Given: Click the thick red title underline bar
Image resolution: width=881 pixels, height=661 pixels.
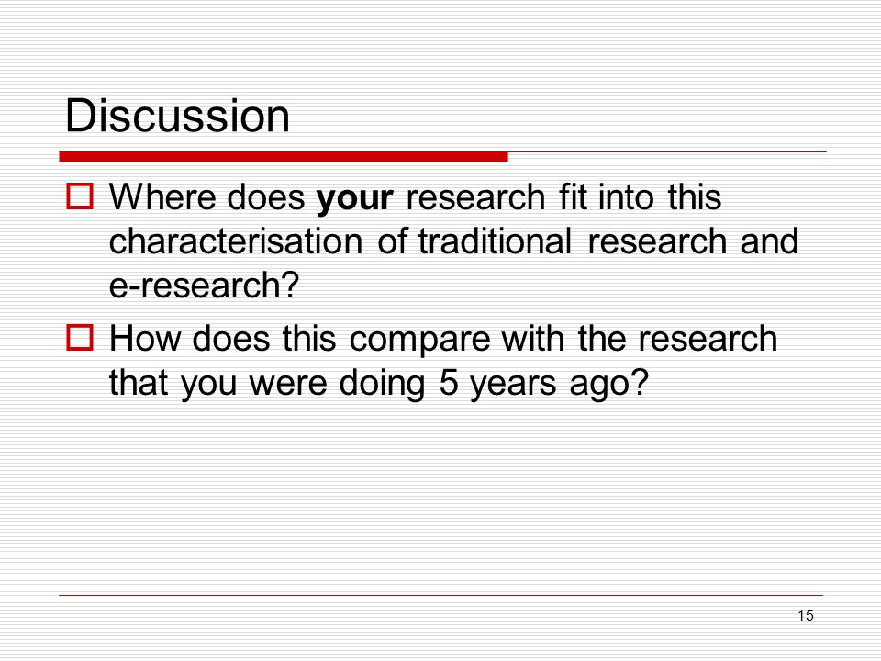Looking at the screenshot, I should click(x=284, y=157).
